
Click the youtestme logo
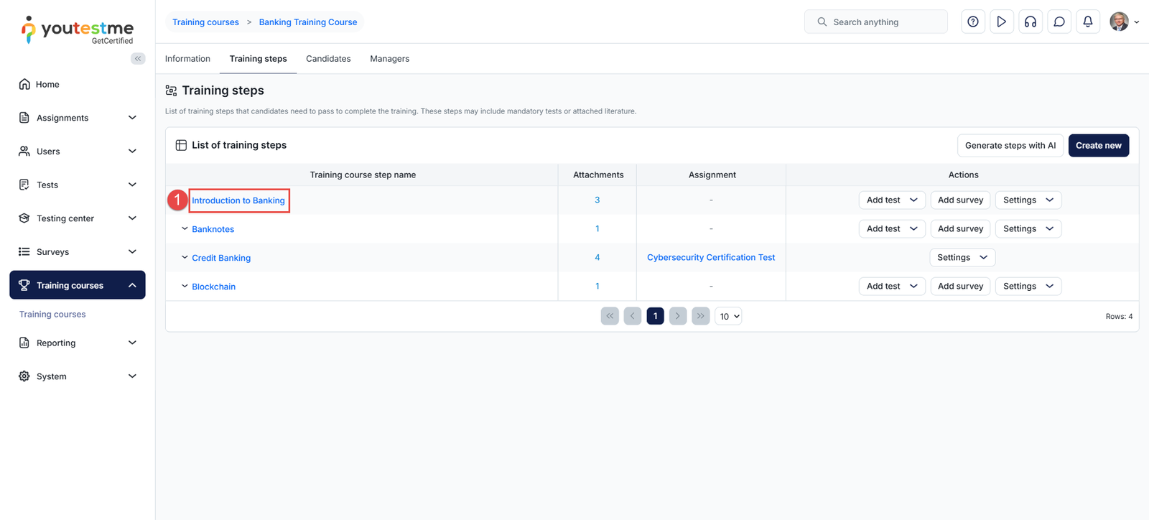tap(78, 30)
